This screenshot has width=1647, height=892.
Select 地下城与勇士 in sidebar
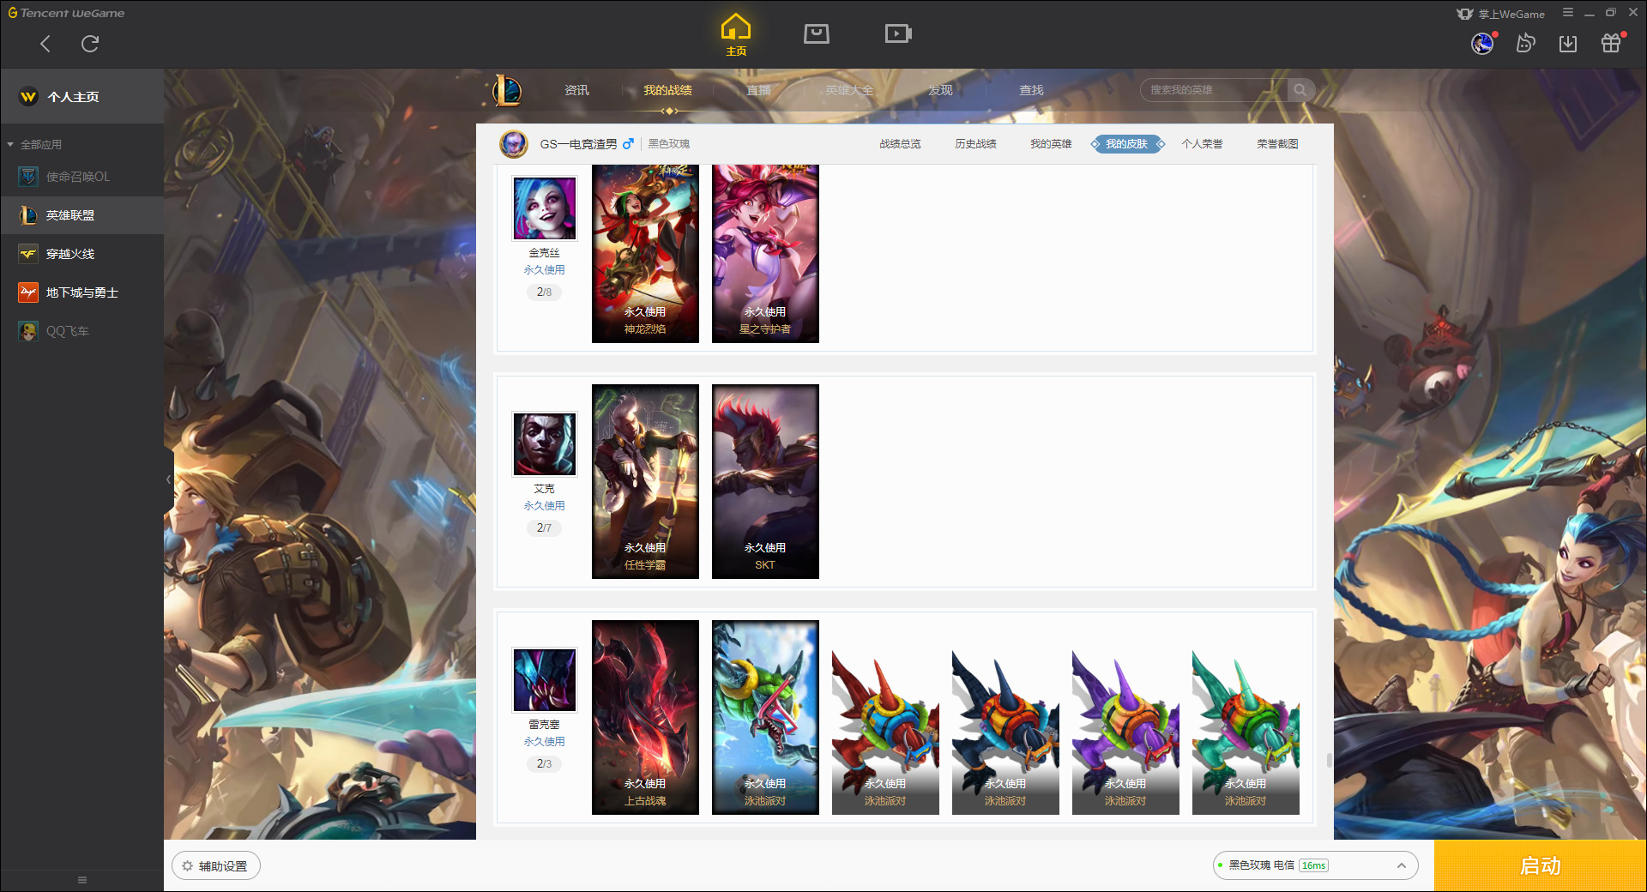click(x=82, y=292)
